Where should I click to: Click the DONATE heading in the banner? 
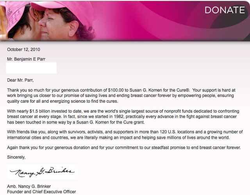click(225, 10)
